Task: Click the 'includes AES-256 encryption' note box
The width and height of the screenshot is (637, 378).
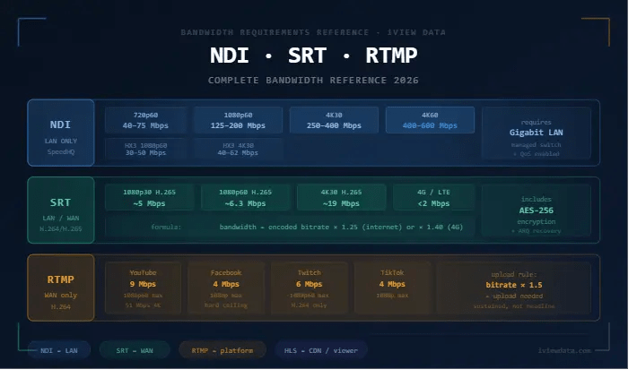Action: (x=537, y=210)
